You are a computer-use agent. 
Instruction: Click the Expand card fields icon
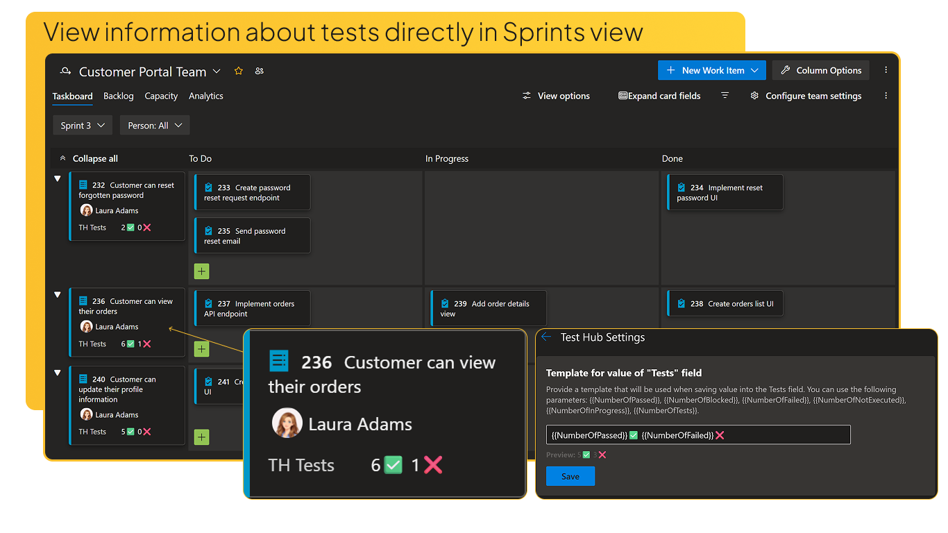coord(623,96)
